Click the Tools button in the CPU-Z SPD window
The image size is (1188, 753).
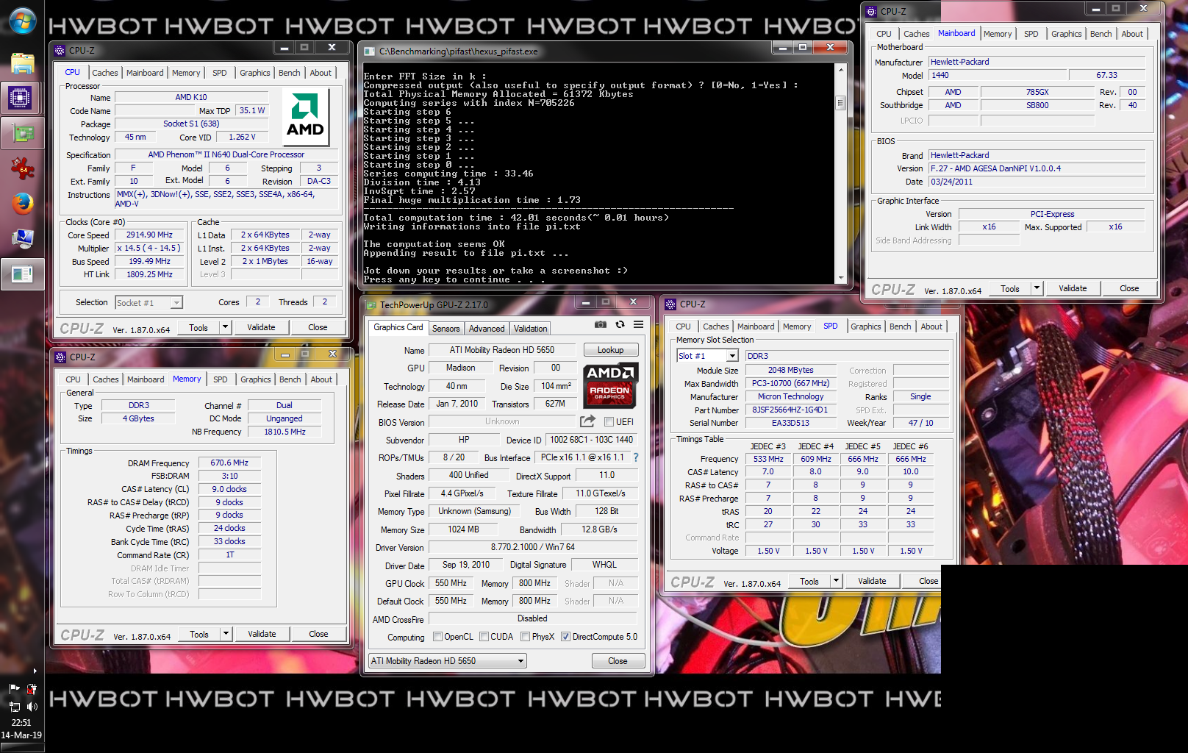click(x=809, y=581)
